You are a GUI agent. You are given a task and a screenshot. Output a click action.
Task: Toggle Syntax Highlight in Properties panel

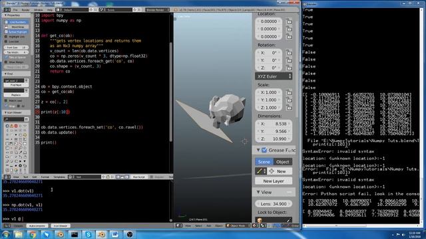(x=16, y=32)
